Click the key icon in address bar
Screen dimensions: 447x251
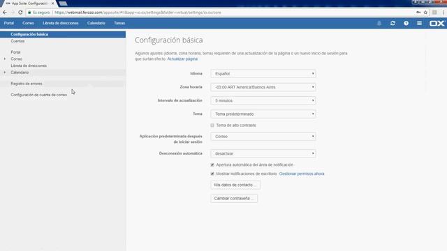[x=418, y=13]
